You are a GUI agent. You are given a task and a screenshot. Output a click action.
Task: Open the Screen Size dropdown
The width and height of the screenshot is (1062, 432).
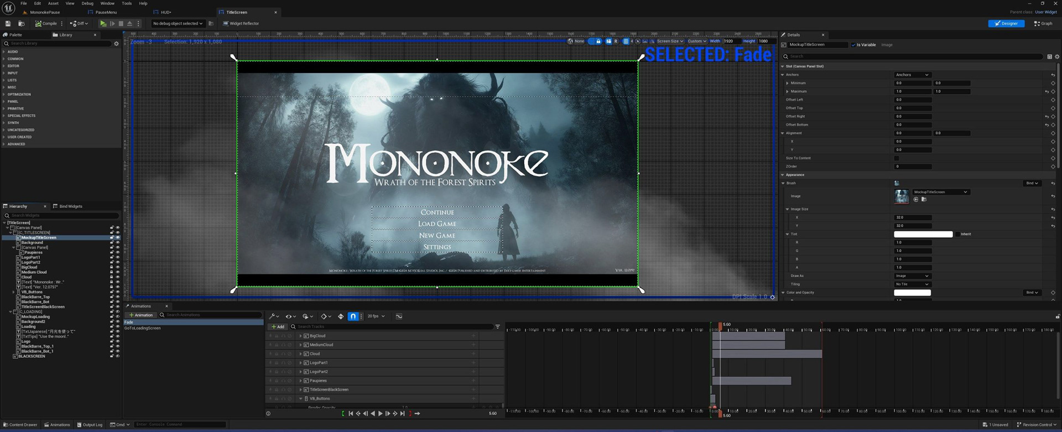(x=670, y=41)
